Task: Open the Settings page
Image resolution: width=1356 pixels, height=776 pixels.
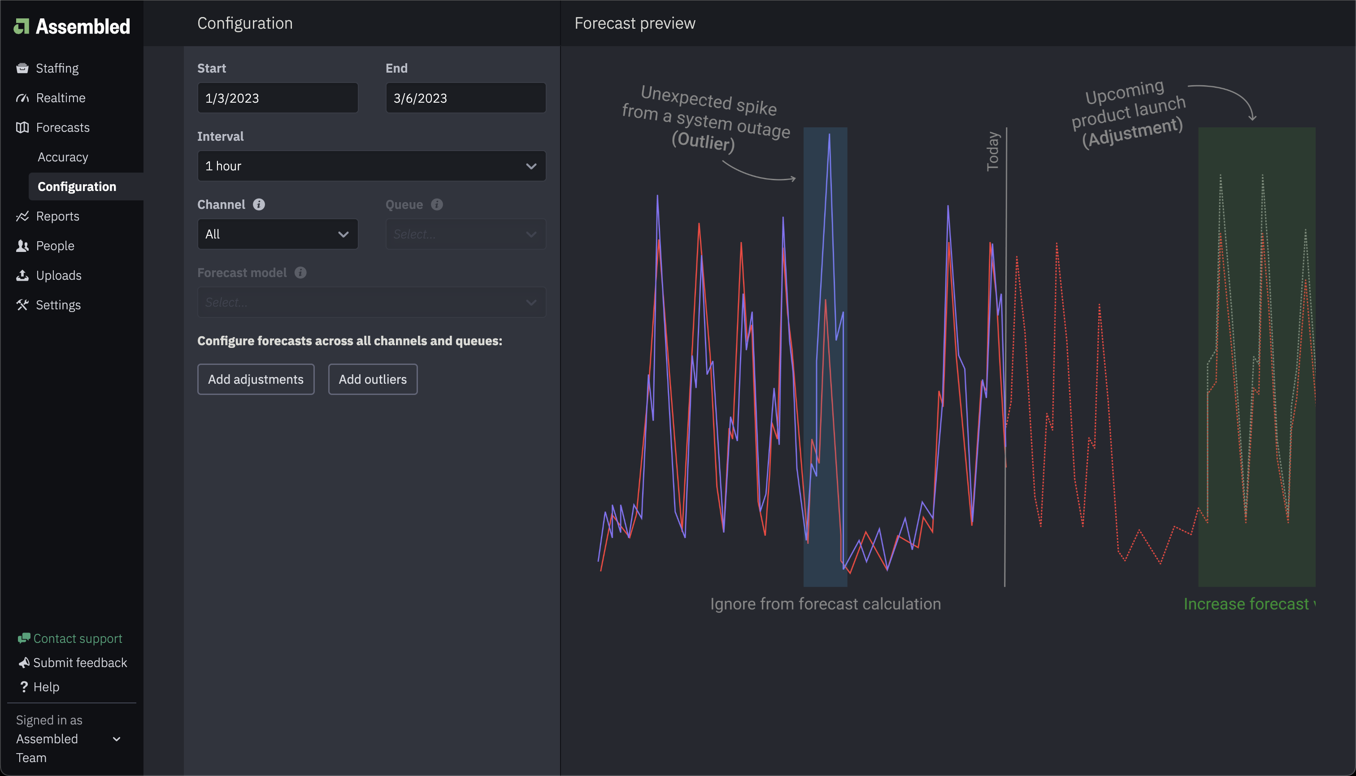Action: [x=59, y=305]
